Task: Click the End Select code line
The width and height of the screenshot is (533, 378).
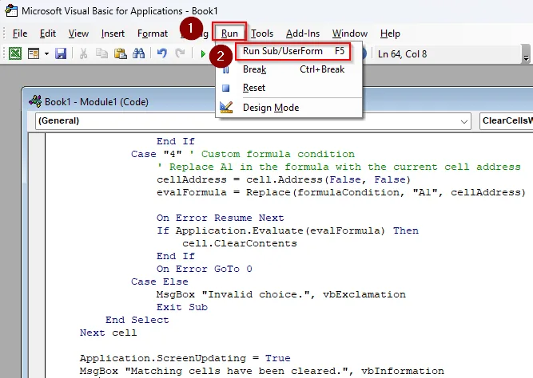Action: click(x=137, y=320)
